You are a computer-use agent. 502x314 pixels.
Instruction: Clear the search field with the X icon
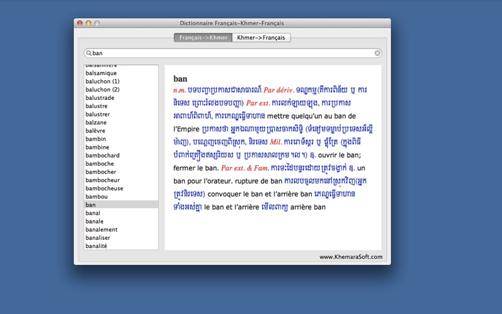pos(378,53)
